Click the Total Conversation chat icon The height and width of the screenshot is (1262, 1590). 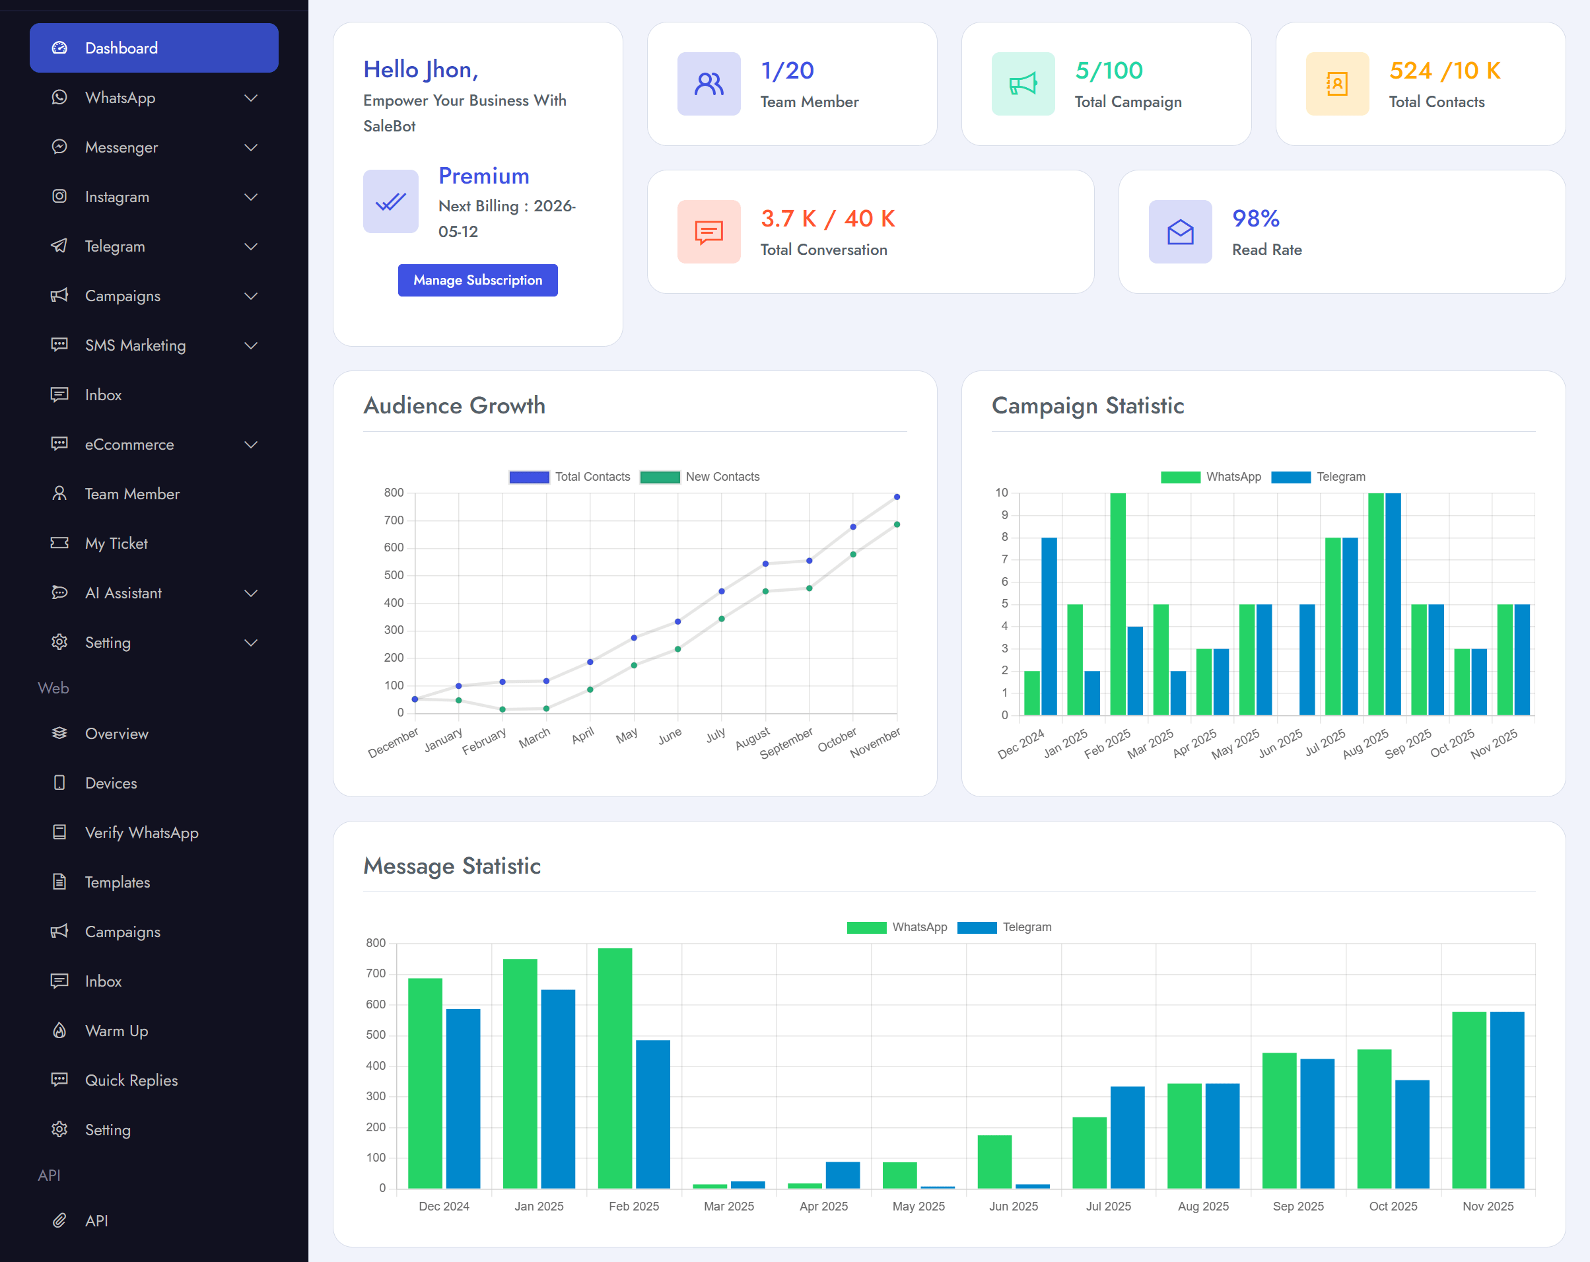[x=709, y=232]
